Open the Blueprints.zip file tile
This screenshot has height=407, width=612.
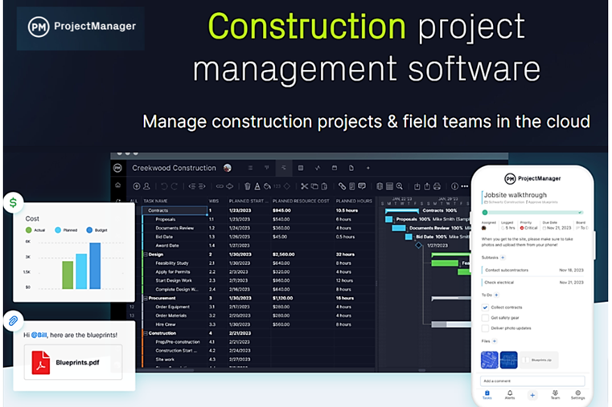click(x=540, y=360)
